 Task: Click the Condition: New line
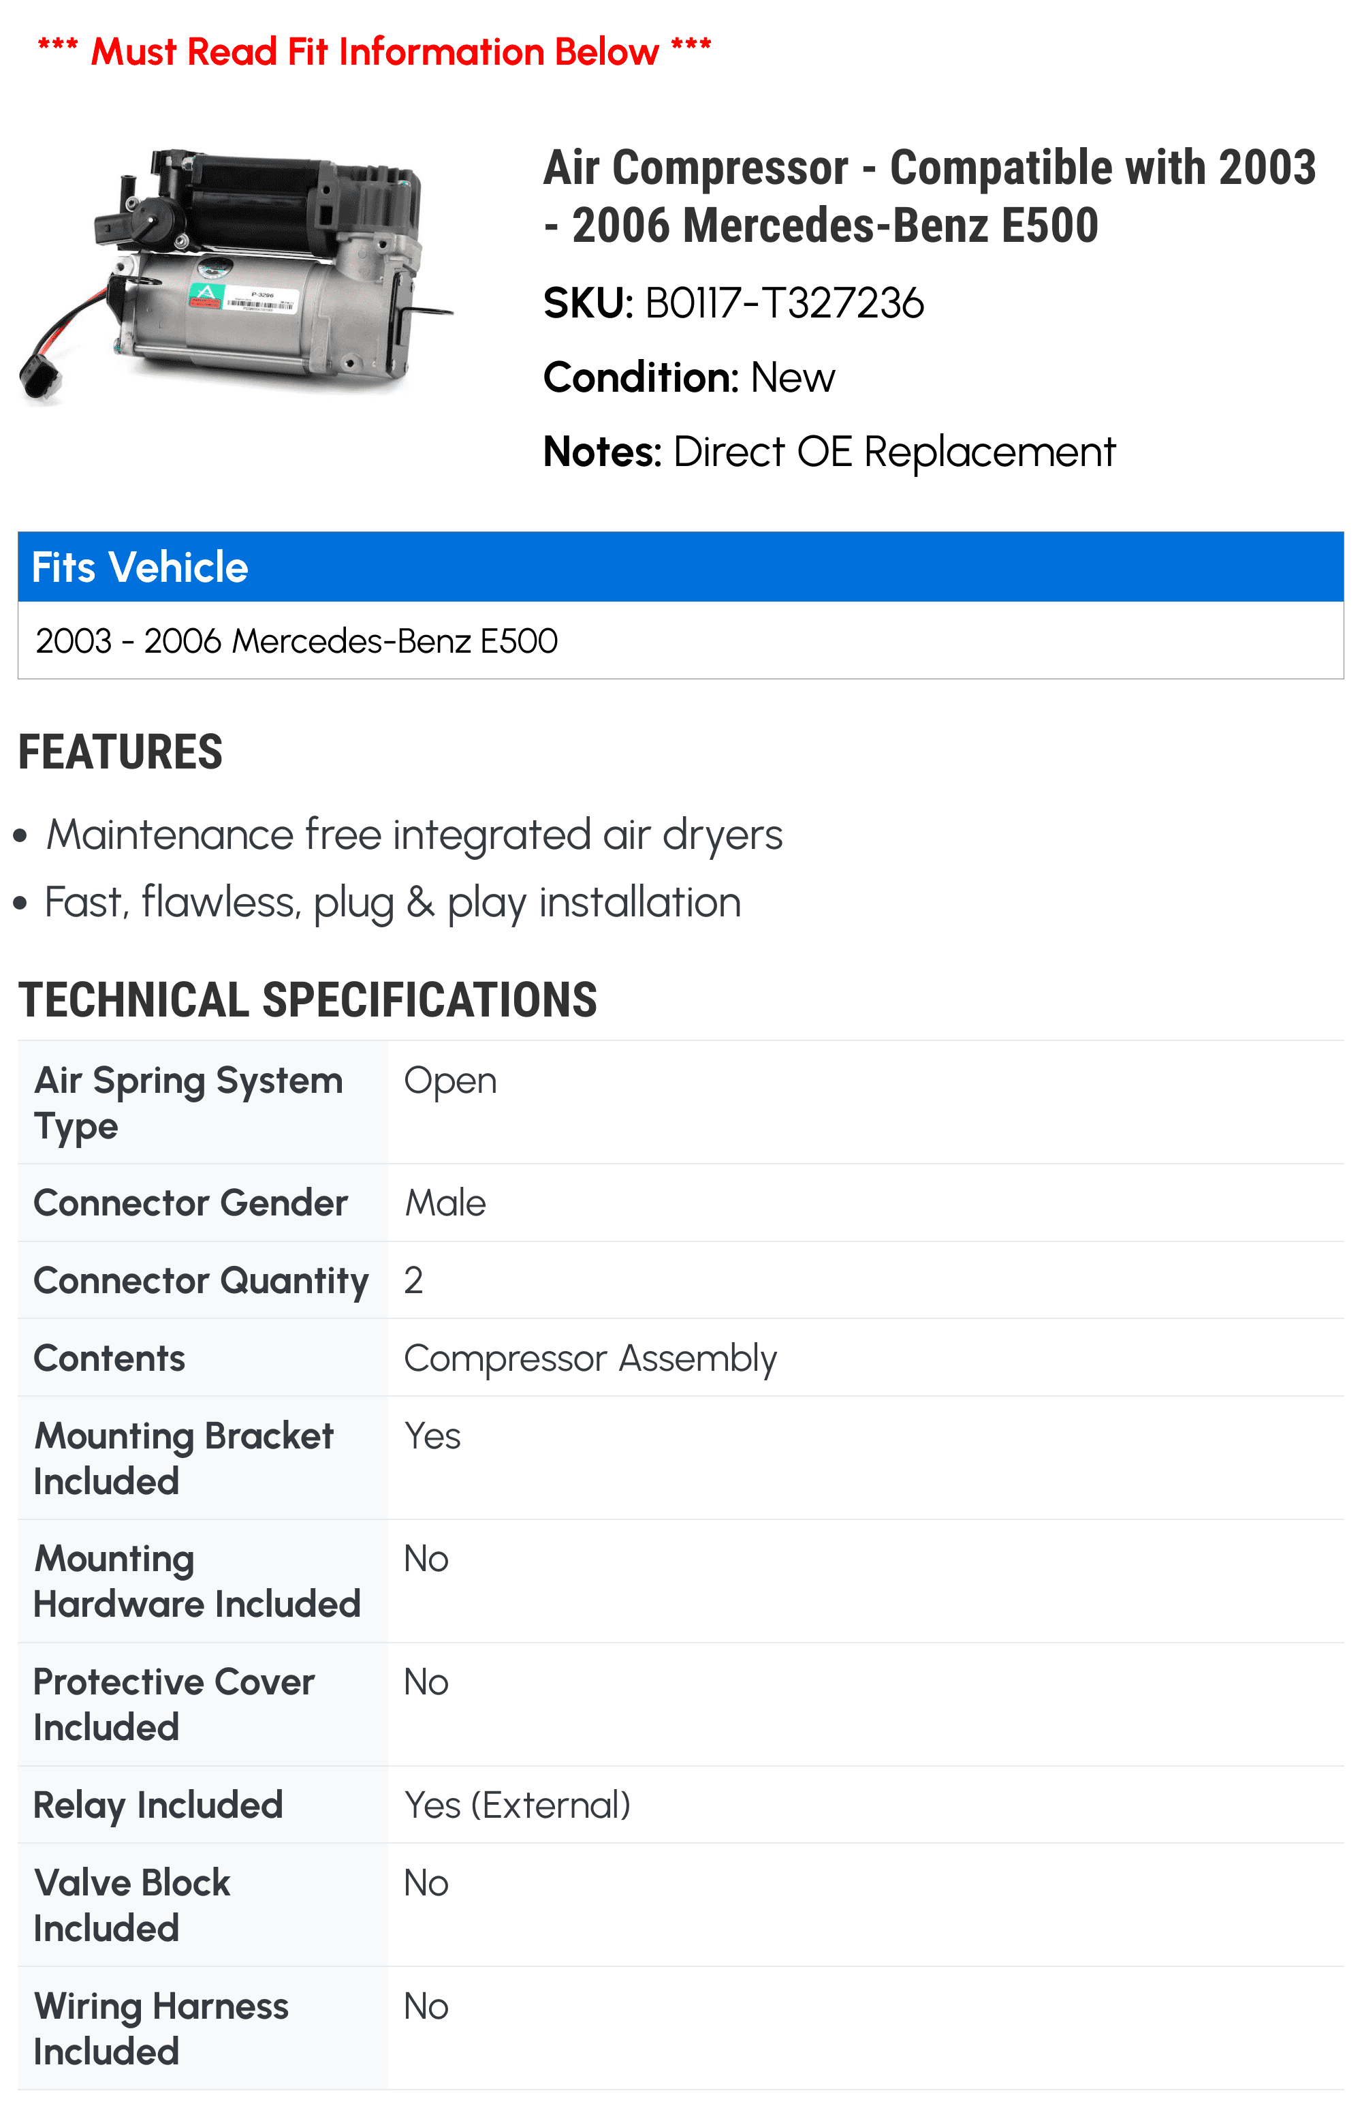coord(688,377)
